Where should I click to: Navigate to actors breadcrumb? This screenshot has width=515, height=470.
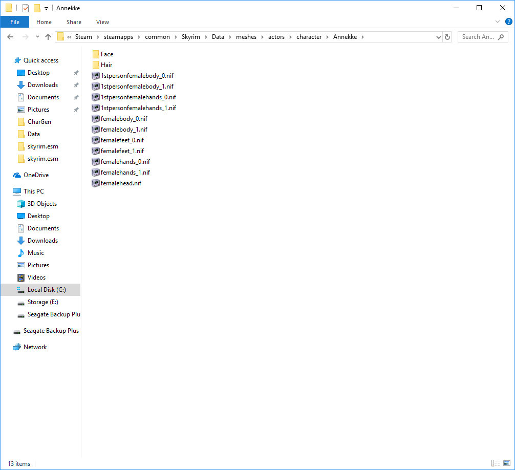click(276, 37)
